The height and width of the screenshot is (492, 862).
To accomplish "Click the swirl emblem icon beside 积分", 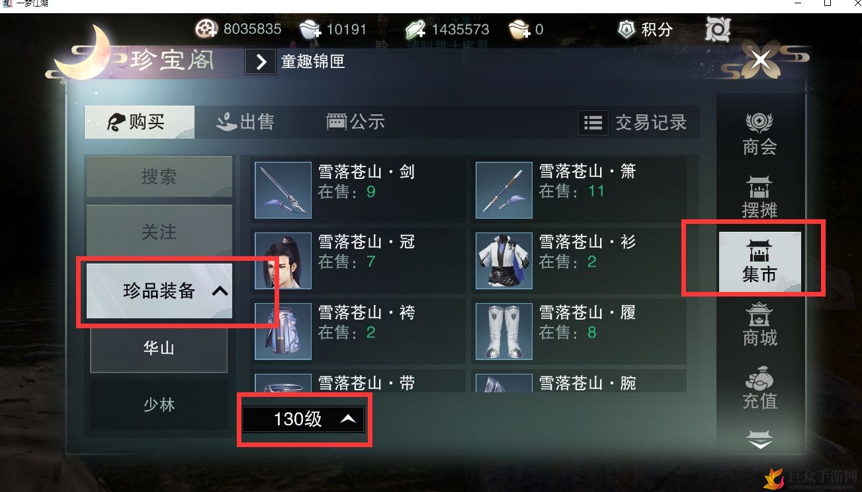I will (717, 29).
